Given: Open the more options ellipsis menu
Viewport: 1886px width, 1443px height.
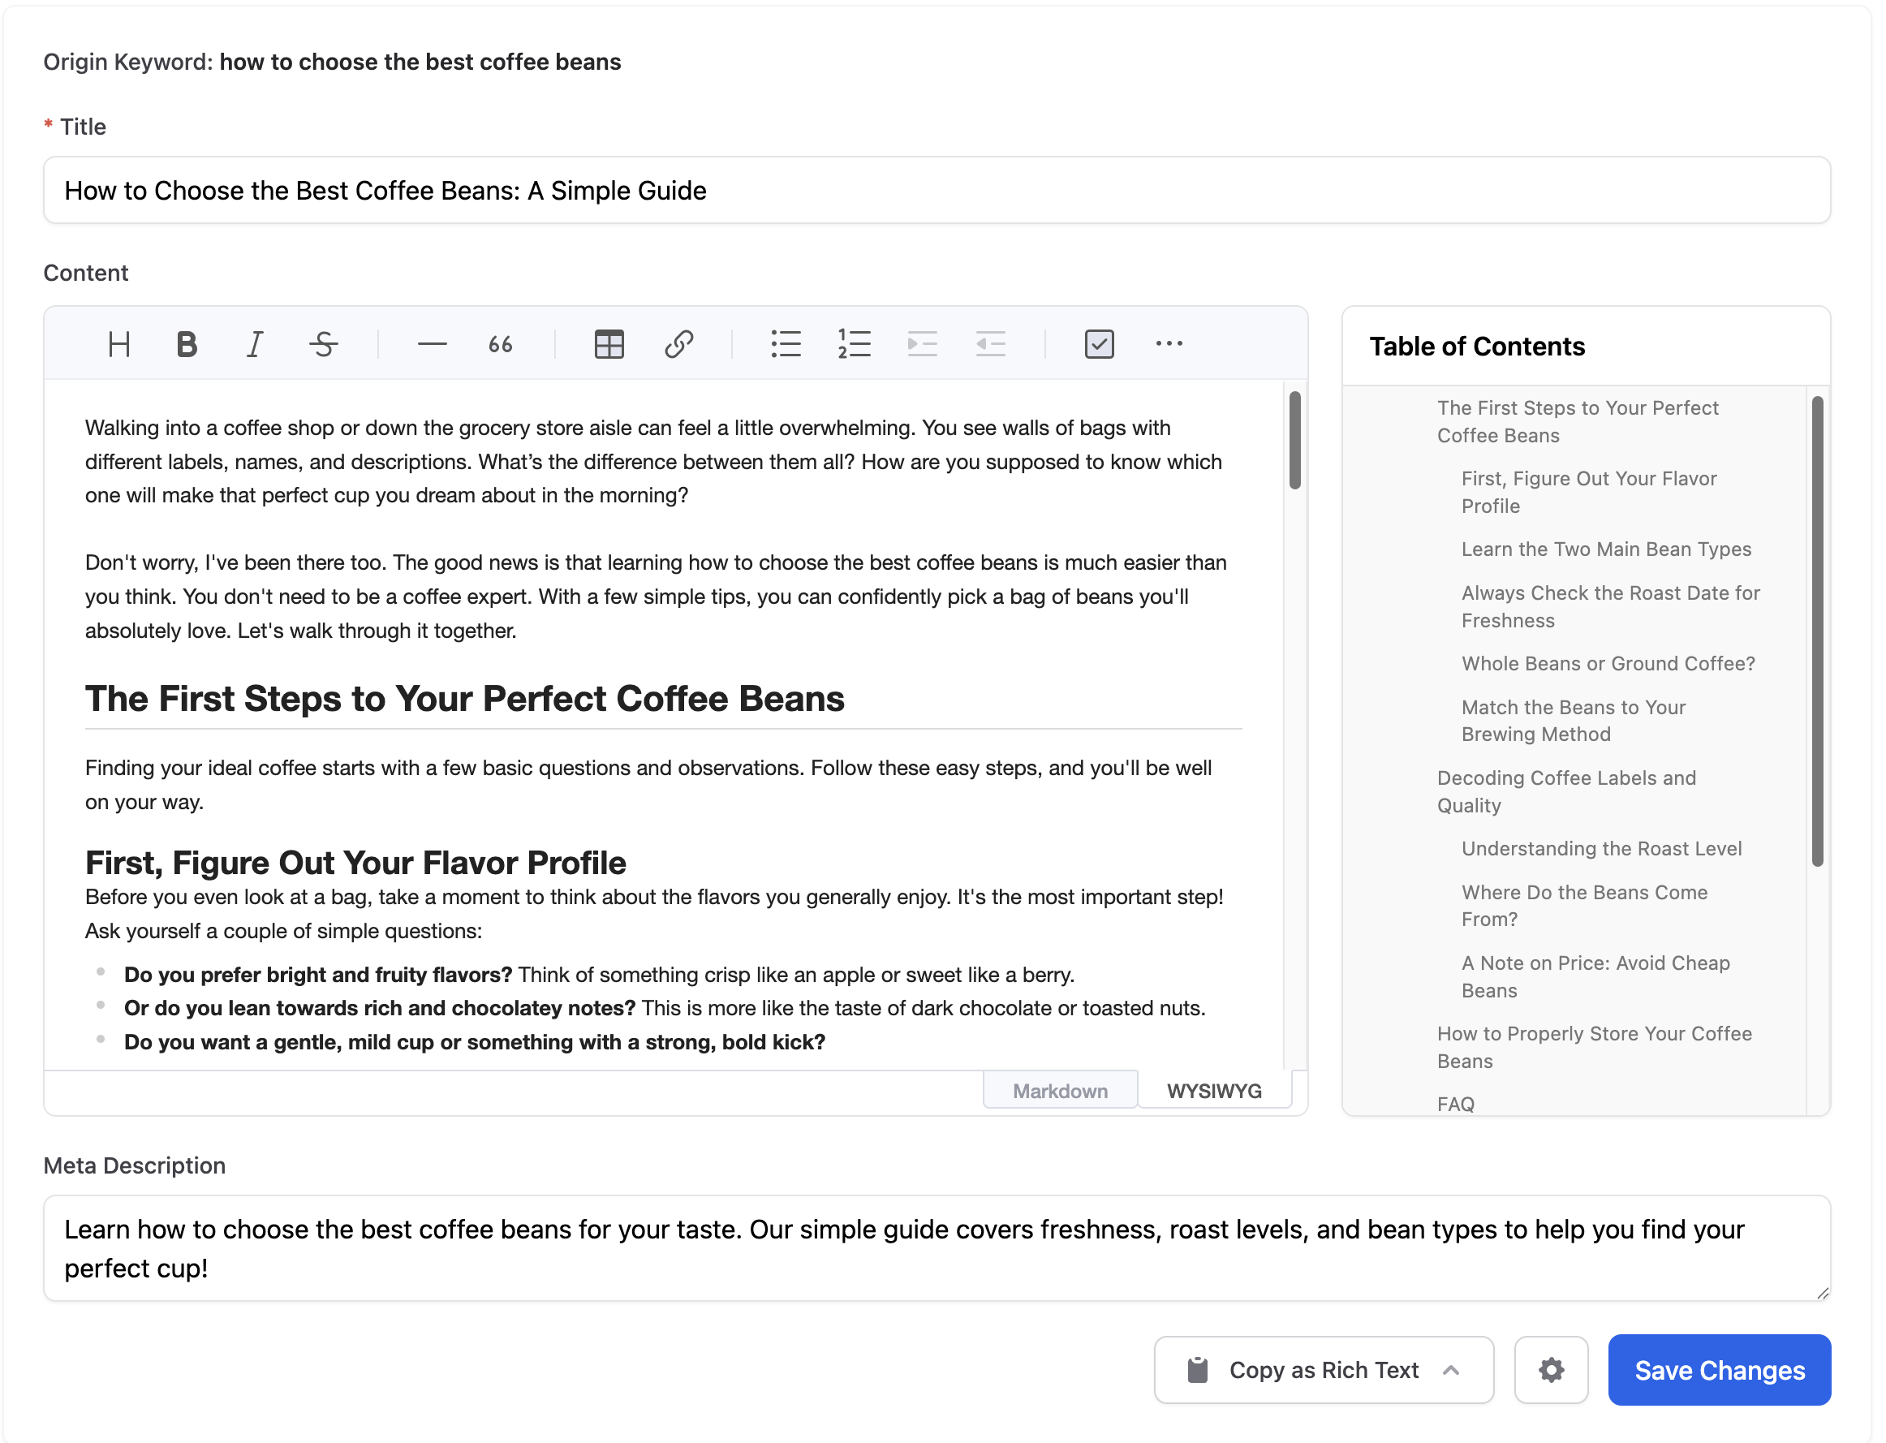Looking at the screenshot, I should (1168, 344).
